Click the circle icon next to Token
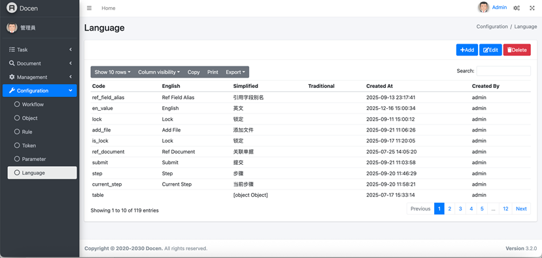This screenshot has width=542, height=258. pyautogui.click(x=17, y=145)
